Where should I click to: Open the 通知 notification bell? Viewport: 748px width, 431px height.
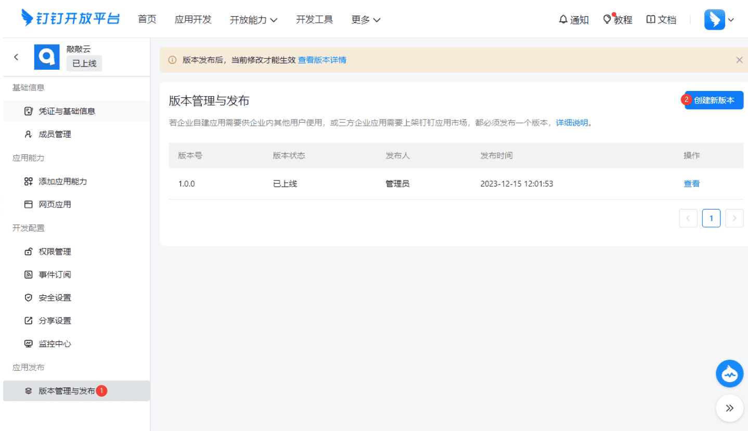click(574, 19)
